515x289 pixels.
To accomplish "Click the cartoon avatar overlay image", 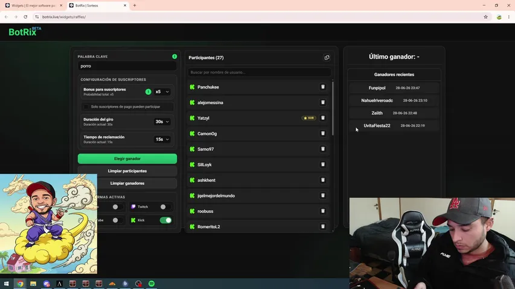I will [x=49, y=224].
